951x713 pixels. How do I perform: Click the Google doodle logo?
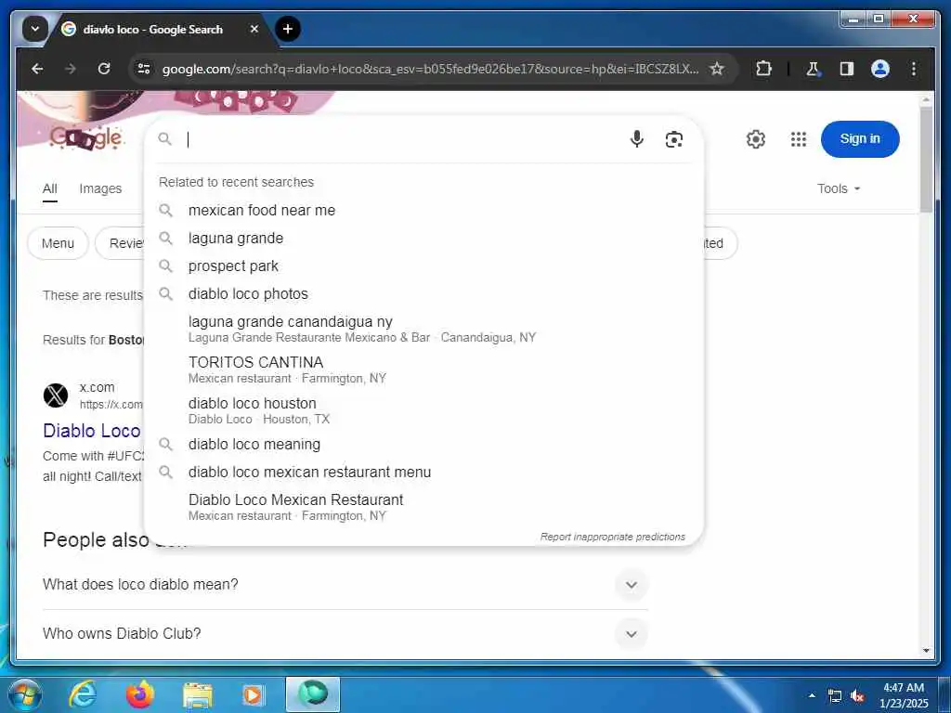(x=86, y=138)
